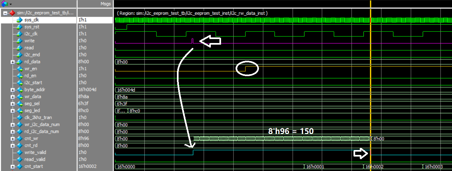Click the signal icon beside wr_en
The image size is (452, 171).
point(19,69)
